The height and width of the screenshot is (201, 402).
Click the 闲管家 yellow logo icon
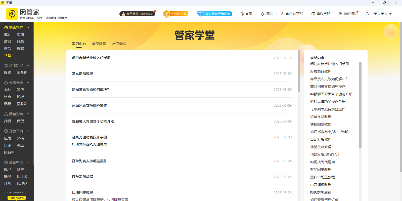click(x=12, y=14)
